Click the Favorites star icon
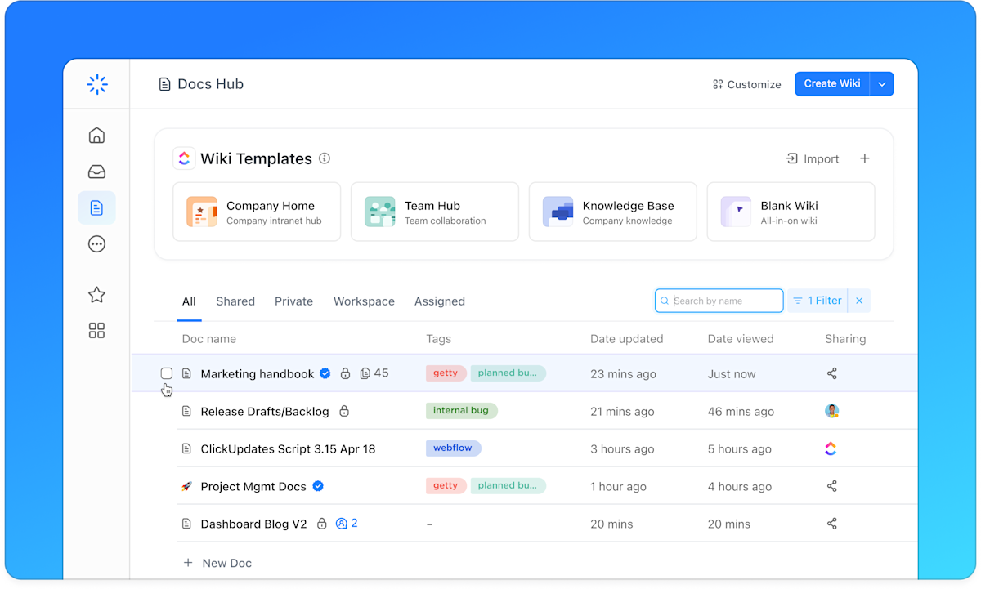Screen dimensions: 981x589 click(96, 294)
